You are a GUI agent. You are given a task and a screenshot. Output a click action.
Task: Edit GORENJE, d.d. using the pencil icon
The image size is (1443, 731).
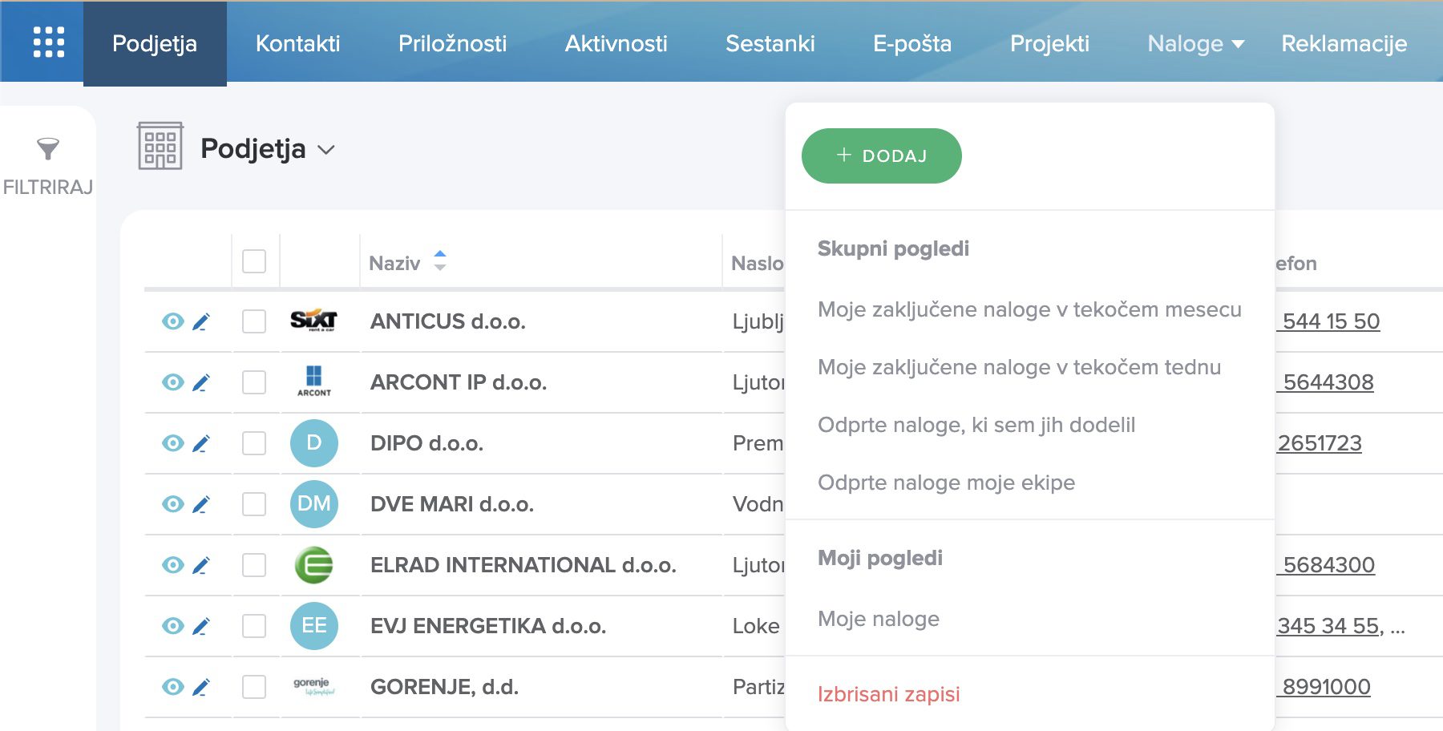[x=203, y=686]
